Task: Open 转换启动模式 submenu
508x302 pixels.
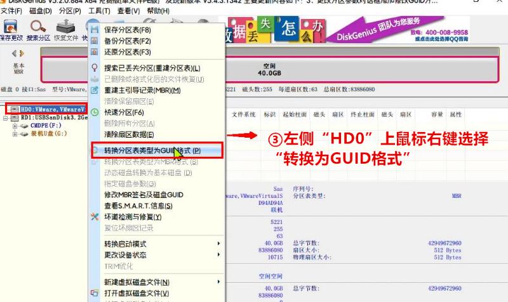Action: tap(126, 244)
